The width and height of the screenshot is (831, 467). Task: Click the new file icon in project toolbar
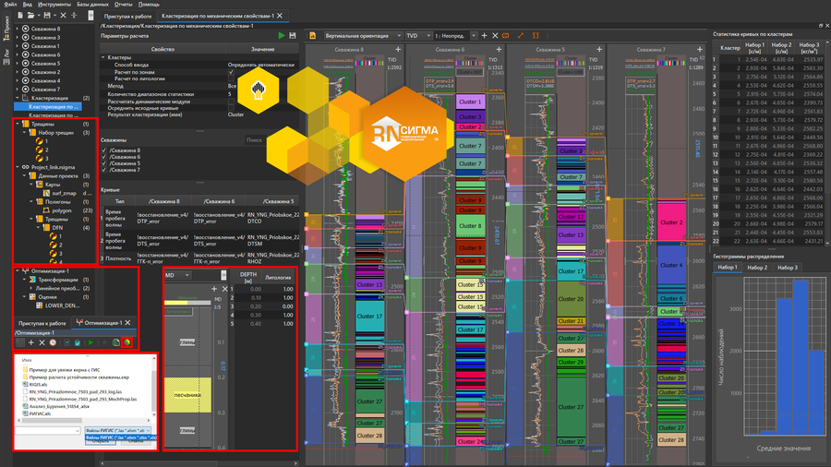[20, 16]
